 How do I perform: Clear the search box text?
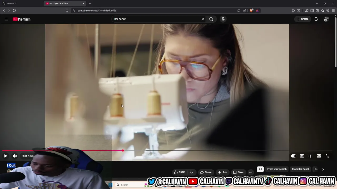click(203, 19)
